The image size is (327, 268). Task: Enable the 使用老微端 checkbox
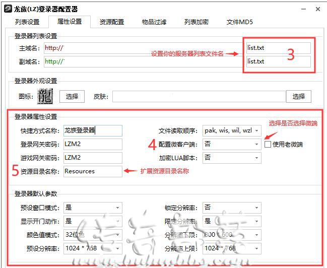pos(268,144)
